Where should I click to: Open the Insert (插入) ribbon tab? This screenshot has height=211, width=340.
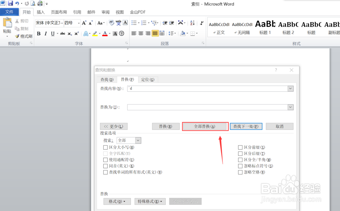pos(40,12)
